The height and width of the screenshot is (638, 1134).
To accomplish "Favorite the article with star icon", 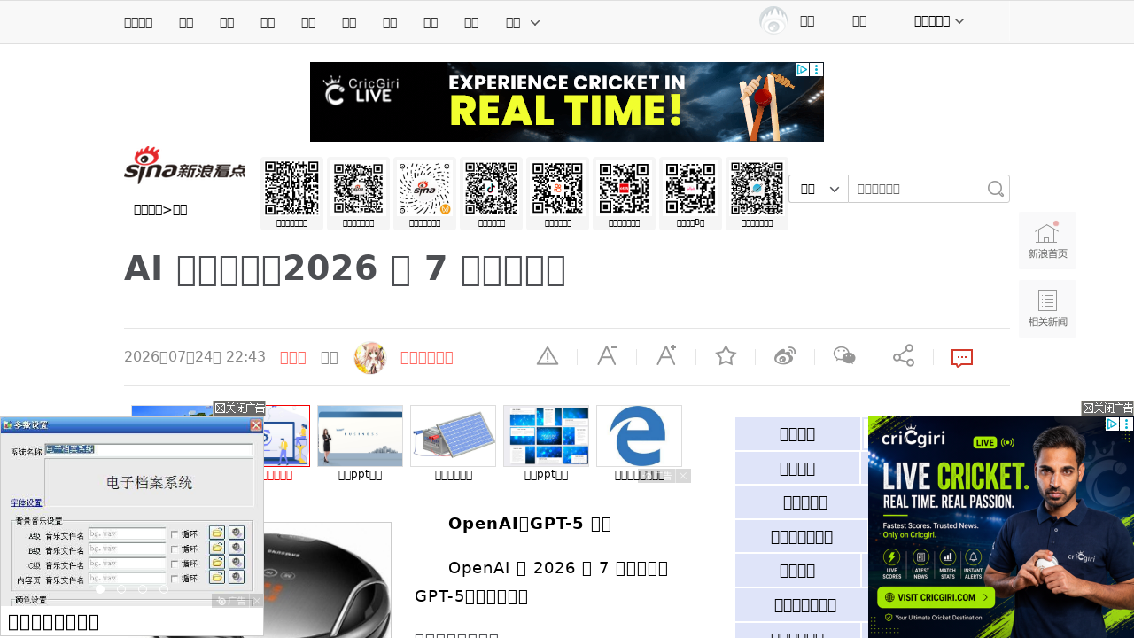I will (x=726, y=356).
